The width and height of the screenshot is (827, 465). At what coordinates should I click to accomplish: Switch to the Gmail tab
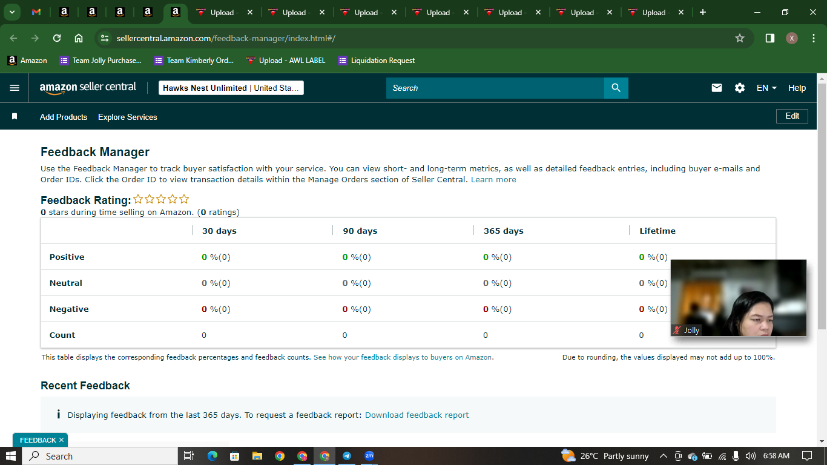[x=36, y=12]
